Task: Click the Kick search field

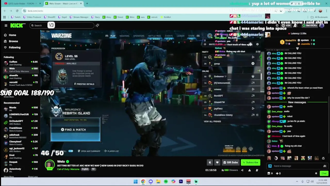Action: point(62,25)
